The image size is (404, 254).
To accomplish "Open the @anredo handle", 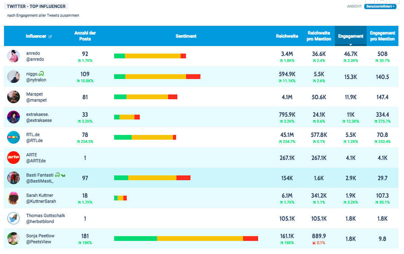I will 35,59.
